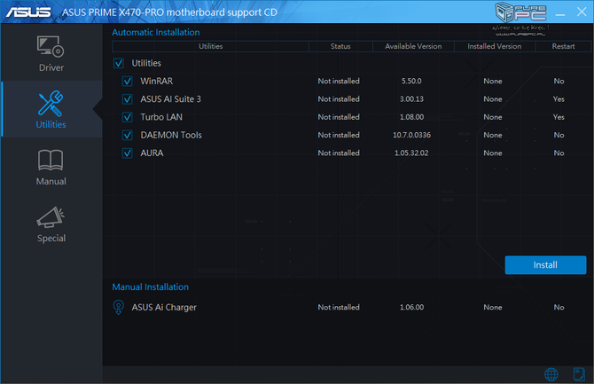Select the Turbo LAN label
This screenshot has width=594, height=384.
click(x=161, y=117)
